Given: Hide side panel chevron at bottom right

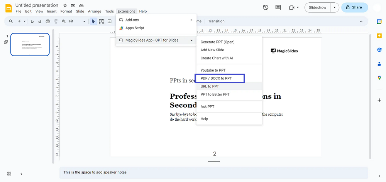Looking at the screenshot, I should click(x=379, y=175).
